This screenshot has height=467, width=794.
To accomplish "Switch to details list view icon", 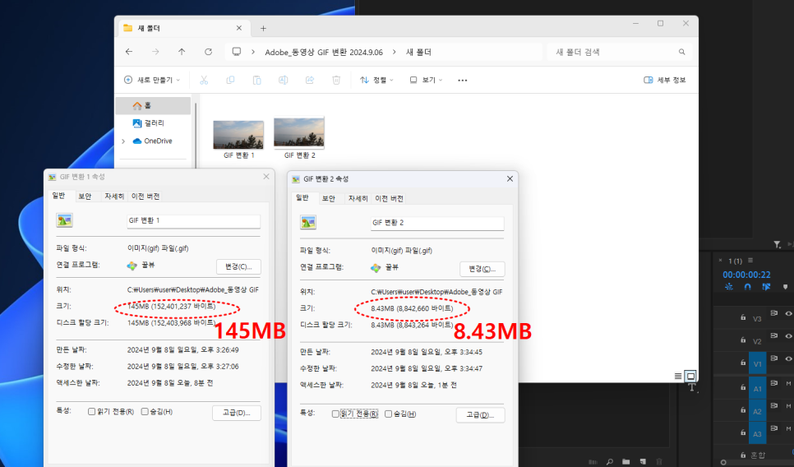I will click(678, 376).
